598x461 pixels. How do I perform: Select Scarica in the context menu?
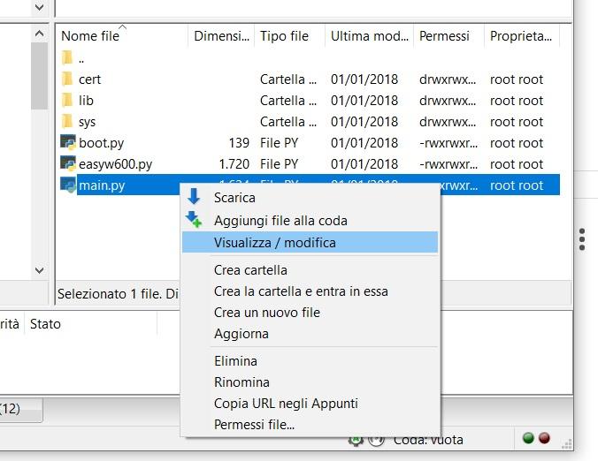(x=310, y=198)
